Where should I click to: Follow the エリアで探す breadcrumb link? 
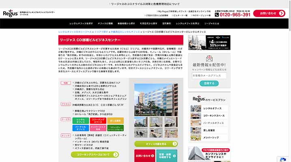[x=101, y=32]
